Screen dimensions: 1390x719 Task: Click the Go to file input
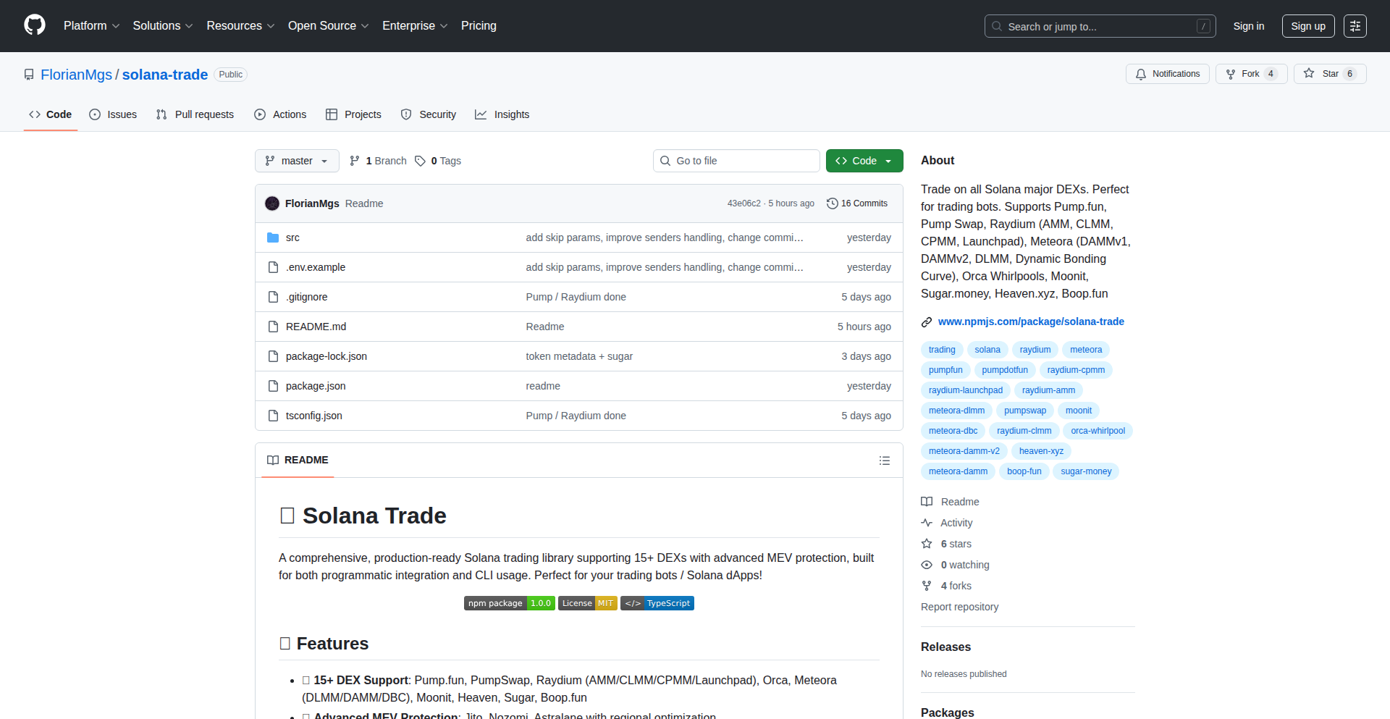tap(736, 161)
